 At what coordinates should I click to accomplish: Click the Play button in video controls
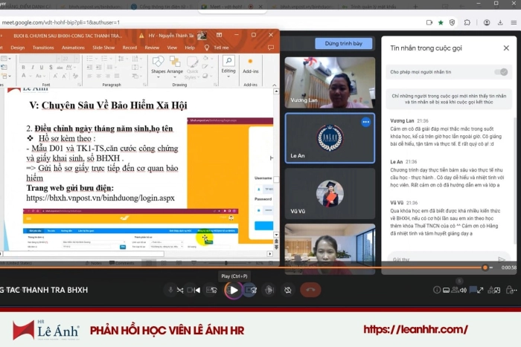234,290
